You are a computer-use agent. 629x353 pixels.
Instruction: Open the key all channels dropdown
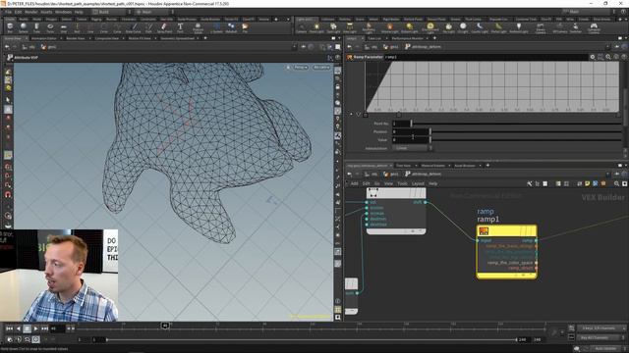point(600,337)
